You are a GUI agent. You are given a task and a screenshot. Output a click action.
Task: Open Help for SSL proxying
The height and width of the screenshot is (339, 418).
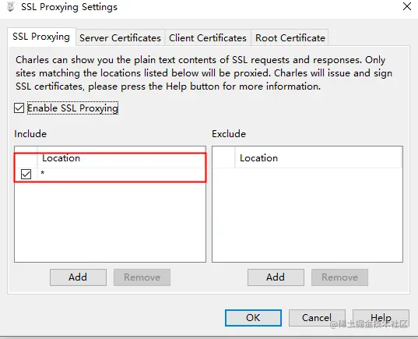(x=381, y=318)
